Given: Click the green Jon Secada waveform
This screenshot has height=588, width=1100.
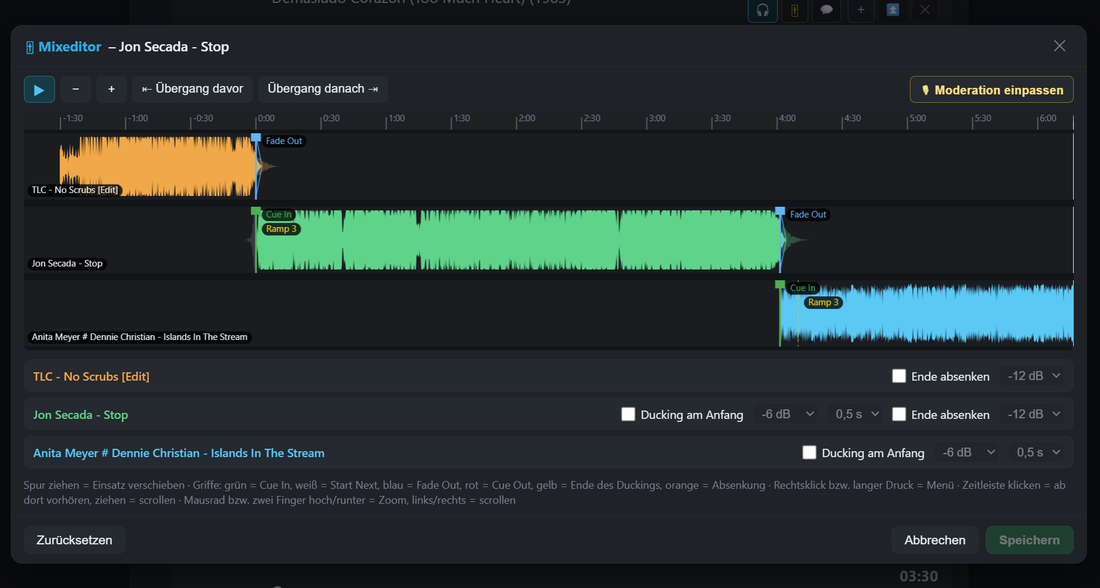Looking at the screenshot, I should [518, 240].
